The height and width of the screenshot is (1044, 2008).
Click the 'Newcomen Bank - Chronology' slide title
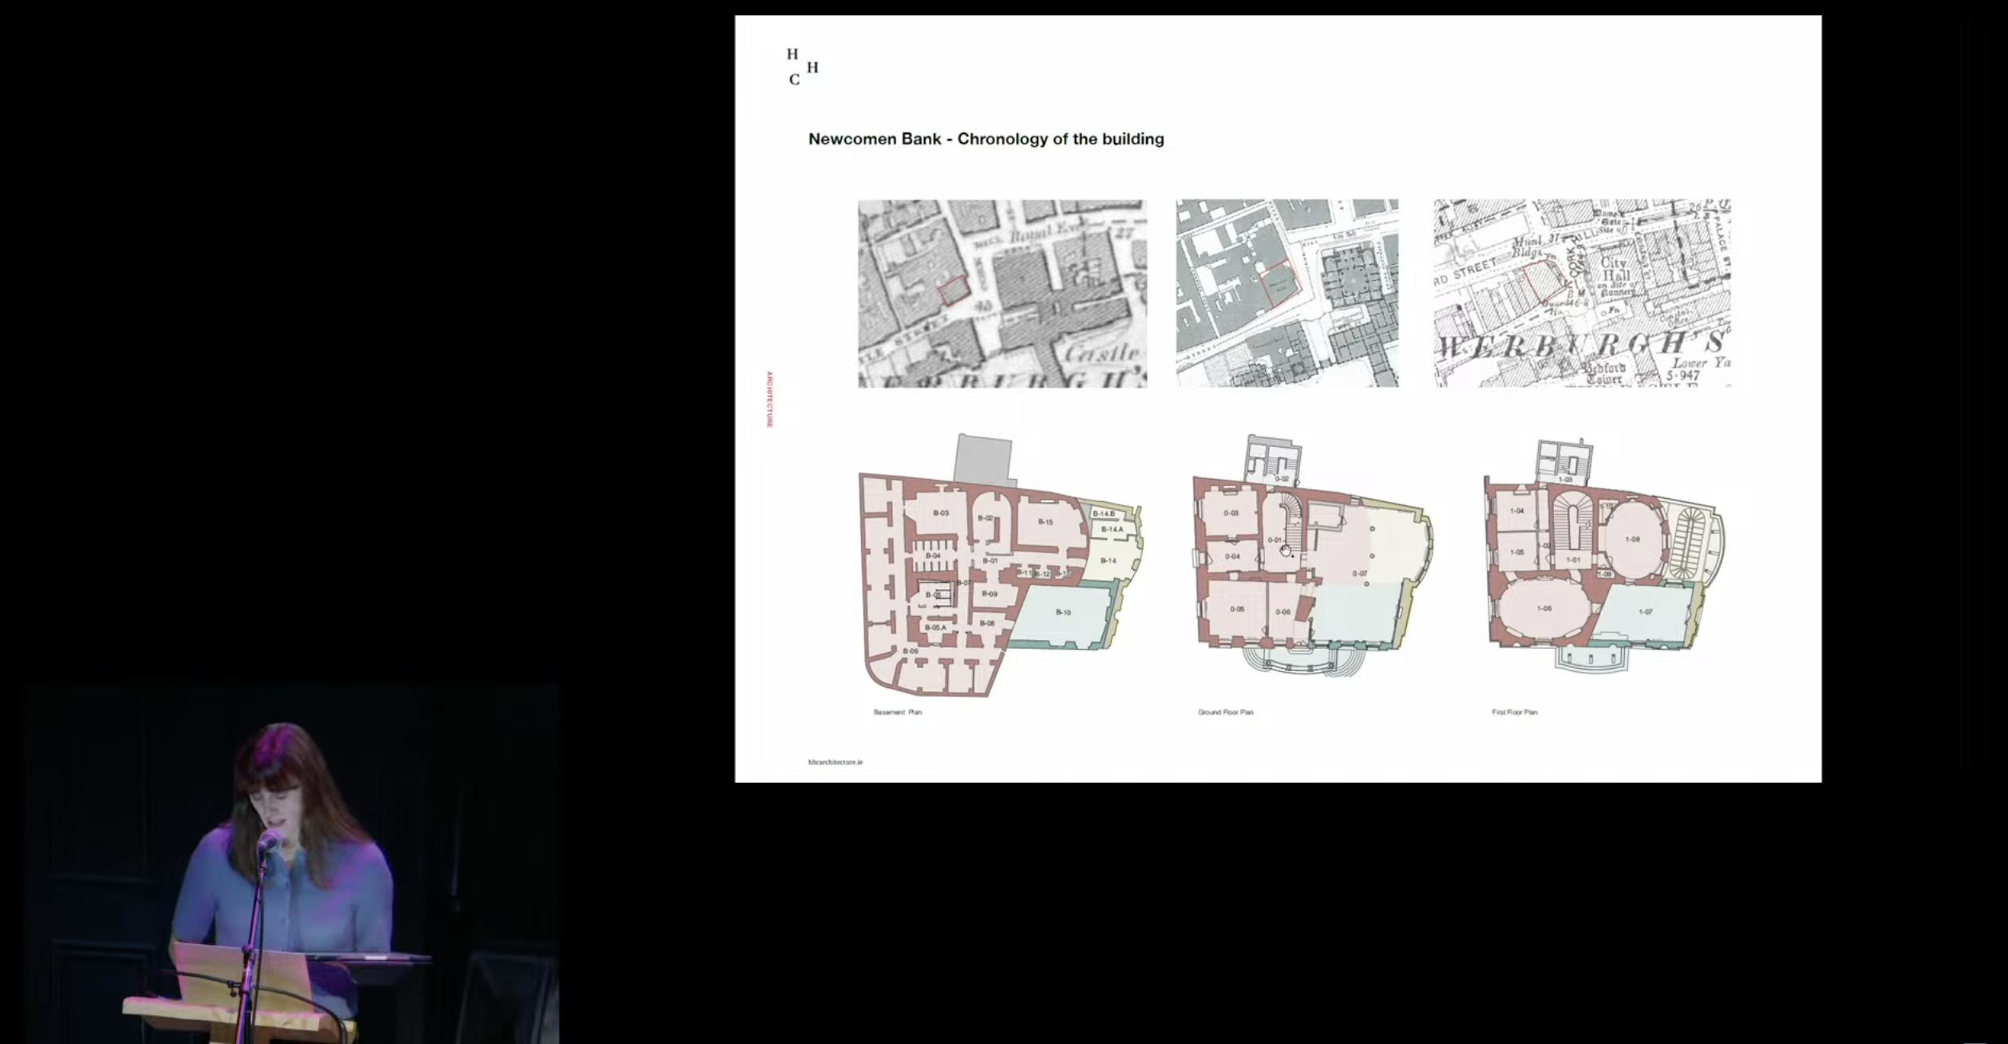tap(986, 139)
